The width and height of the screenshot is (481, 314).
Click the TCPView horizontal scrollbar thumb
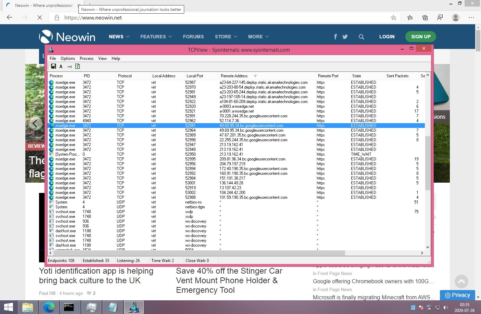coord(199,253)
